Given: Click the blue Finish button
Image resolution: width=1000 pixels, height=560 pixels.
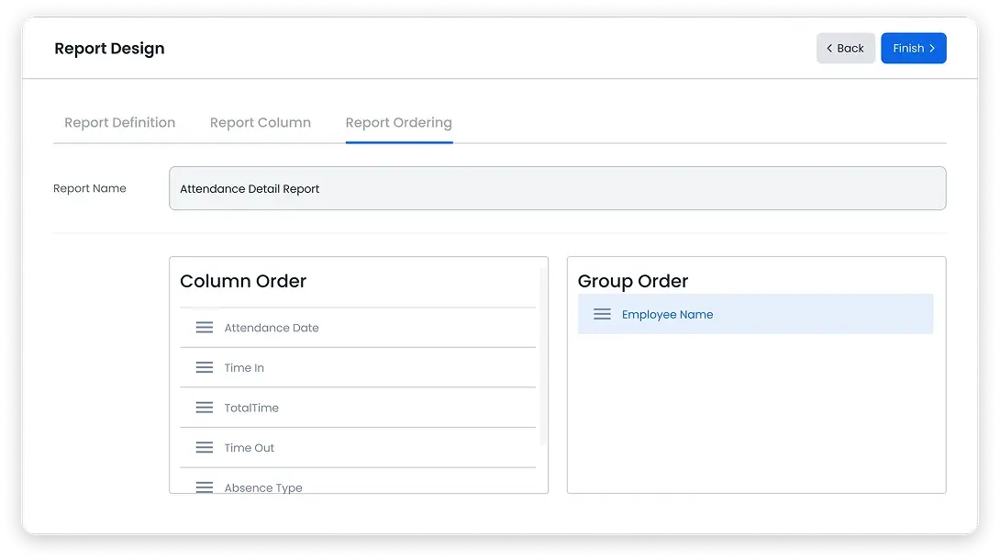Looking at the screenshot, I should click(x=913, y=49).
